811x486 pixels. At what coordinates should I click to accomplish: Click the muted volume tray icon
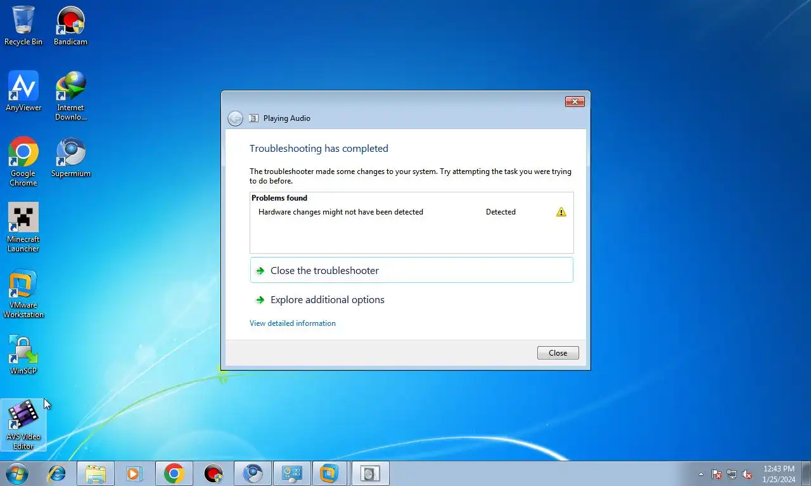(747, 474)
